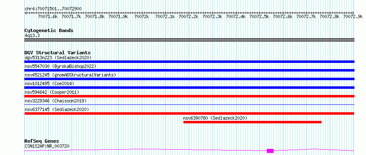
Task: Select the red bar under nsv594642
Action: tap(189, 96)
